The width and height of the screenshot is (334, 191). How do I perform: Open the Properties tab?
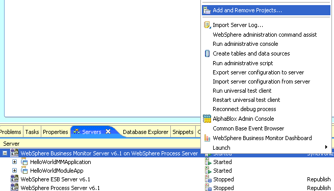[56, 132]
